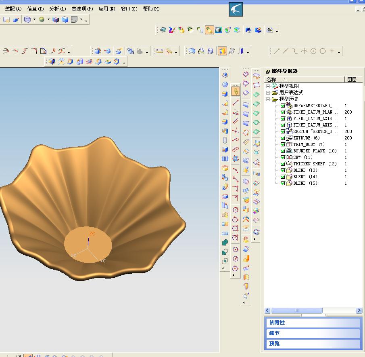Click the gray cylinder thread icon
365x357 pixels.
coord(225,140)
